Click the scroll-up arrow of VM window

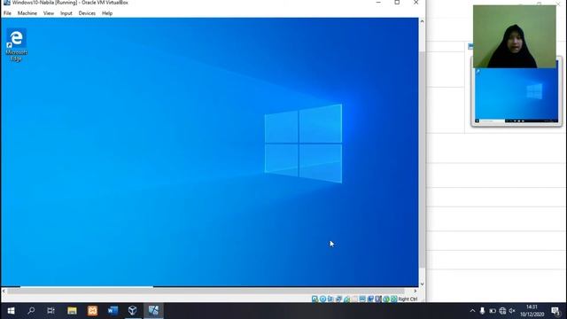422,21
